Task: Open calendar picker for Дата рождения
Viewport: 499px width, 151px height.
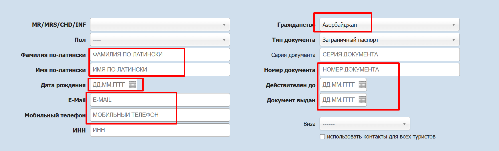Action: 132,85
